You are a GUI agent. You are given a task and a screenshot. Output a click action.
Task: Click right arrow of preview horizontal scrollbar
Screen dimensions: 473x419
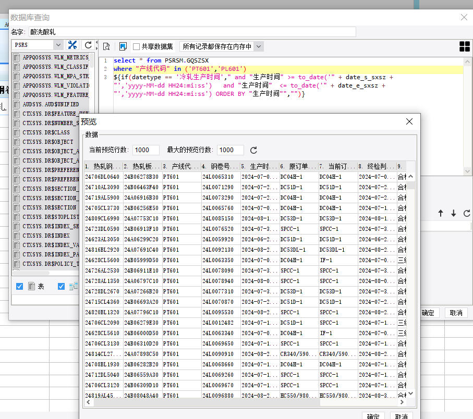click(402, 402)
